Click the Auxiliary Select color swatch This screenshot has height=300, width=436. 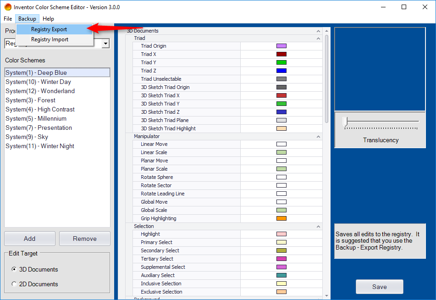coord(281,275)
